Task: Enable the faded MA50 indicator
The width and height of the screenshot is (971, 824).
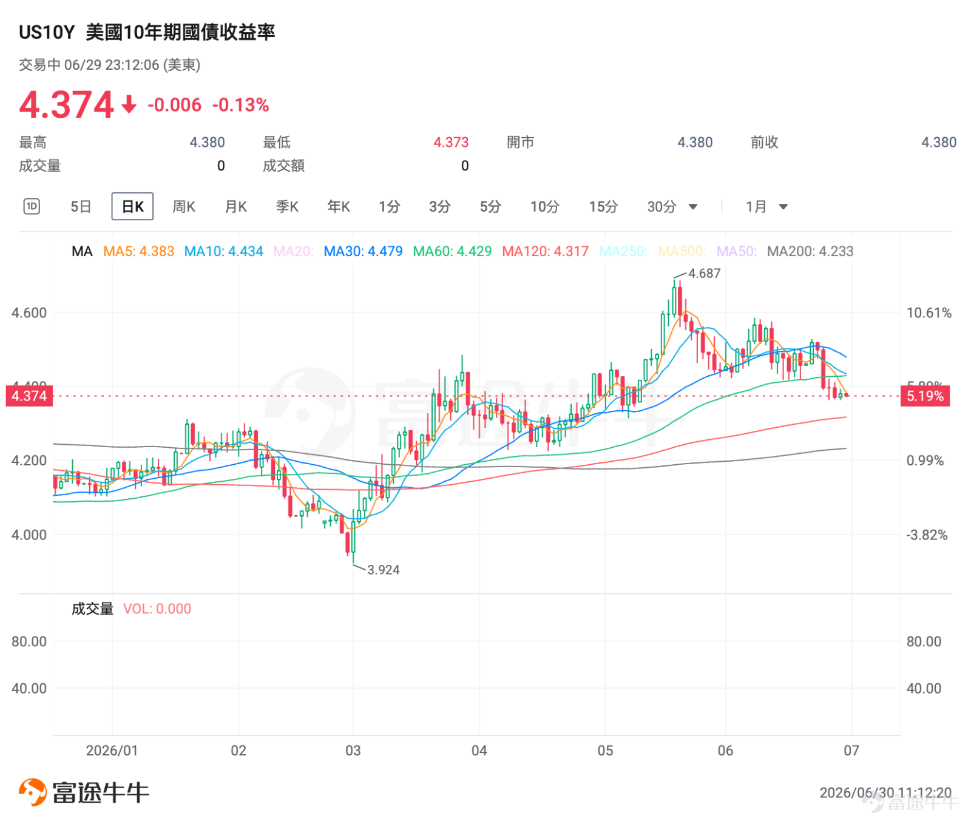Action: click(x=737, y=251)
